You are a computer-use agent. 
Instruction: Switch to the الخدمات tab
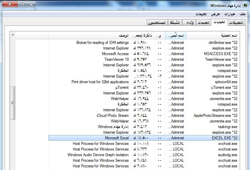pyautogui.click(x=204, y=22)
